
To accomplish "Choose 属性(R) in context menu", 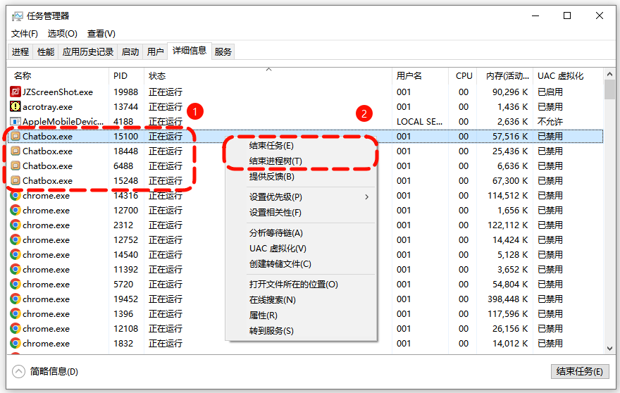I will point(263,315).
